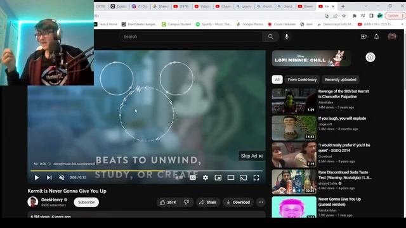Click the Skip Ad button
Screen dimensions: 406x228
[x=252, y=156]
